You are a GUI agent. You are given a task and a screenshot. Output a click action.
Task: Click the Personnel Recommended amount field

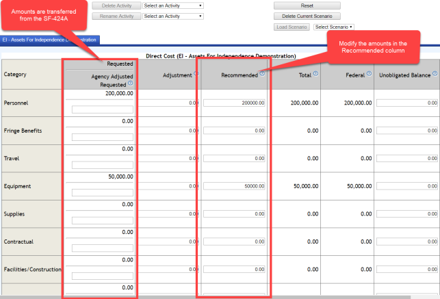point(235,103)
